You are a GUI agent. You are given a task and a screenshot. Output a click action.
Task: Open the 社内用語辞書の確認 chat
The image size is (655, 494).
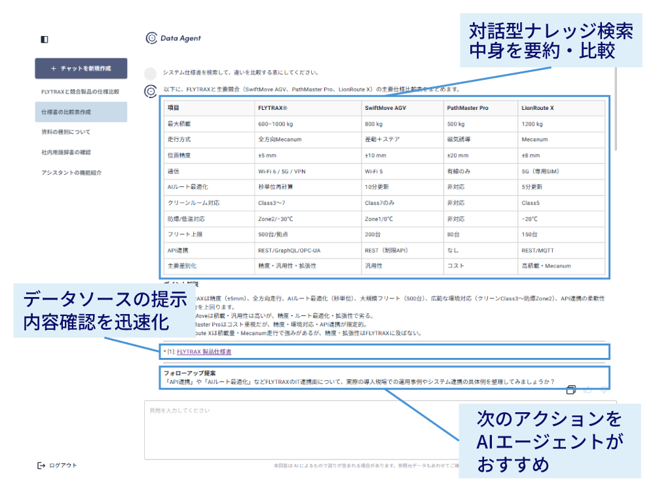pos(66,152)
